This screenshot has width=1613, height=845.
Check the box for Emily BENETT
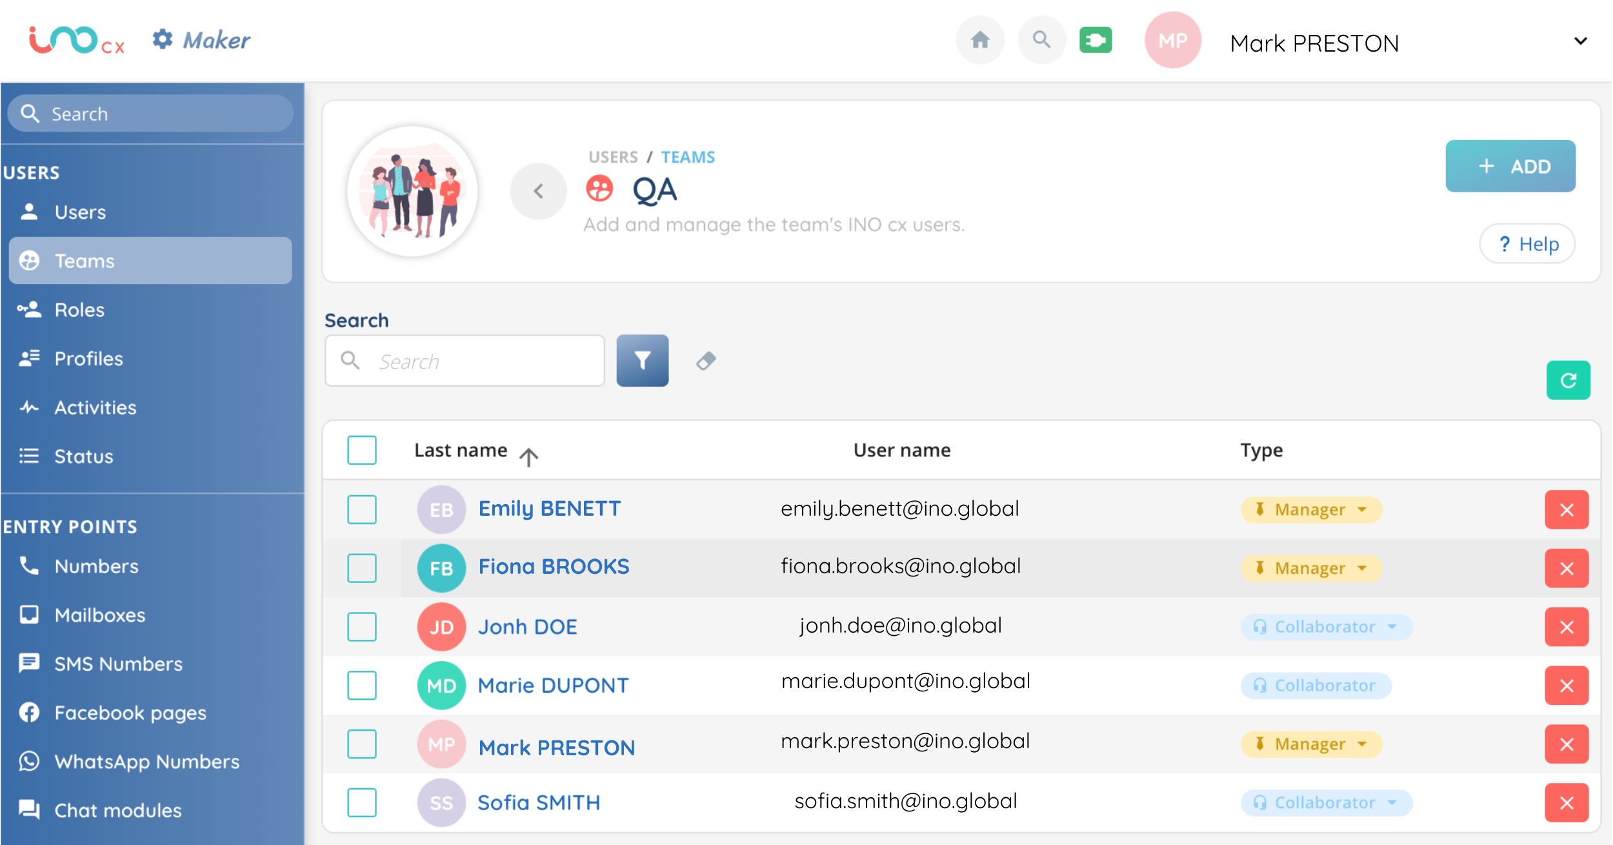point(361,509)
